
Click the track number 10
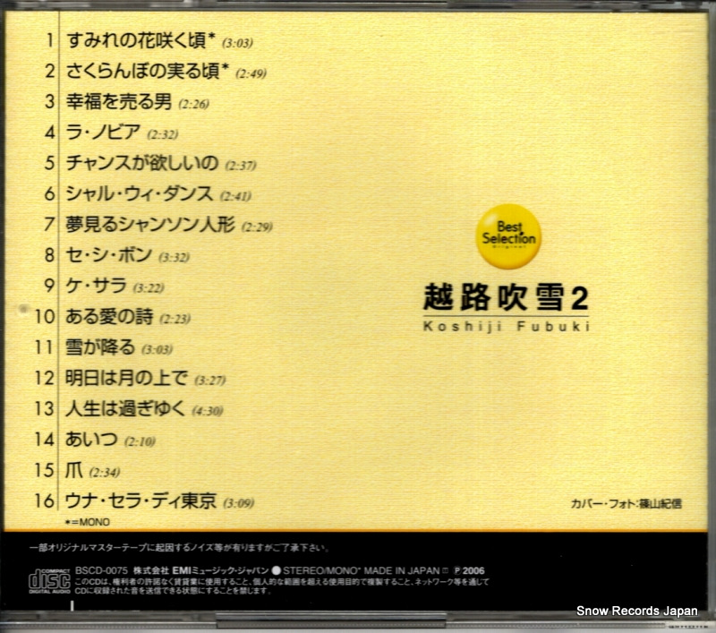click(45, 316)
